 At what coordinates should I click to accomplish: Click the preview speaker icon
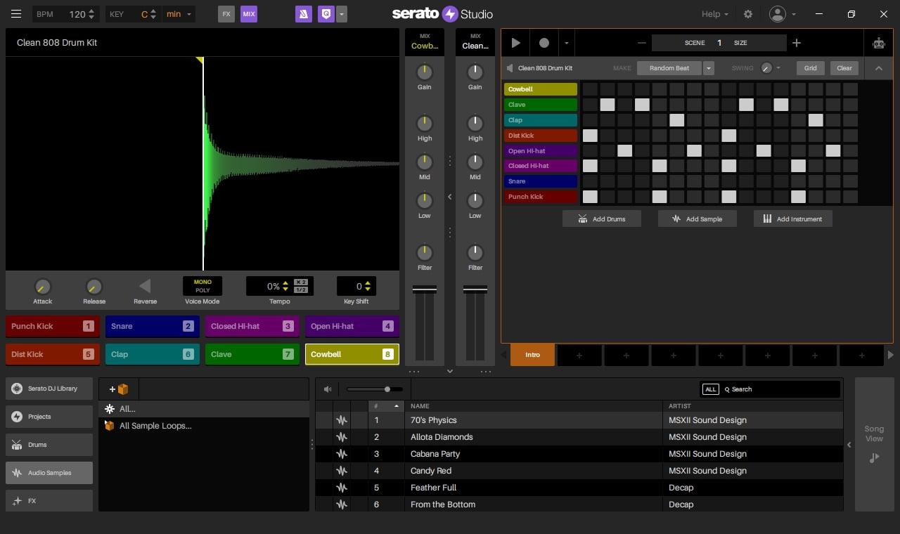point(327,389)
